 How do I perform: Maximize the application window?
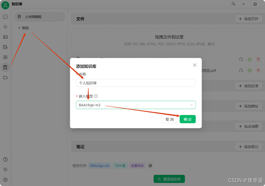(x=255, y=4)
